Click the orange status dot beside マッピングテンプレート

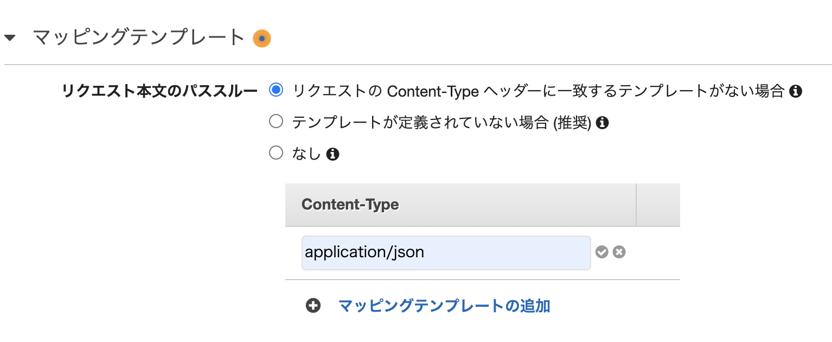coord(262,38)
